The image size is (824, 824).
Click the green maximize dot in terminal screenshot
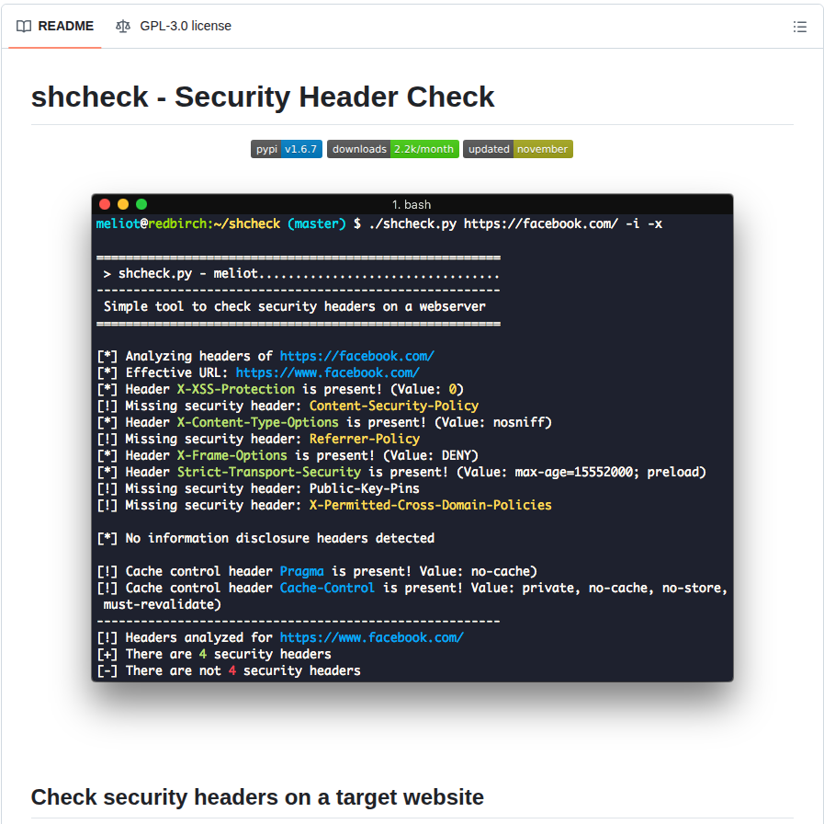[141, 204]
